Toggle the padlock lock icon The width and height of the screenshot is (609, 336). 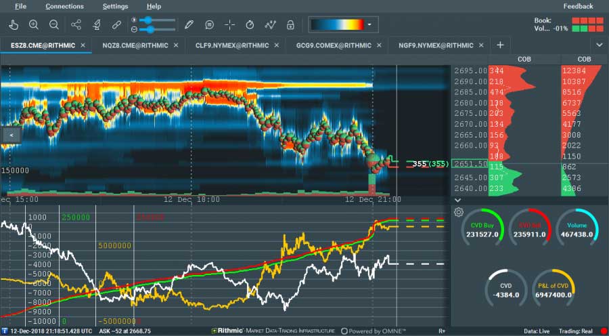coord(290,25)
